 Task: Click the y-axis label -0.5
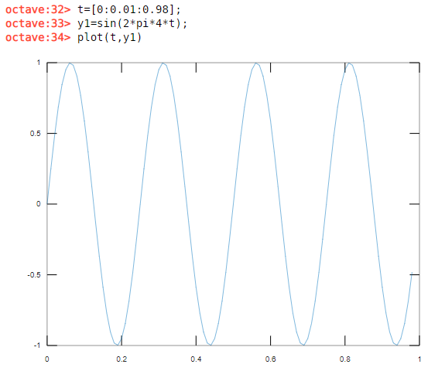point(34,275)
